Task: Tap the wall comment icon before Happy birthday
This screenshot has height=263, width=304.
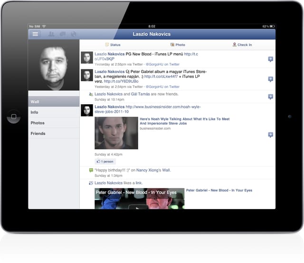Action: point(91,170)
